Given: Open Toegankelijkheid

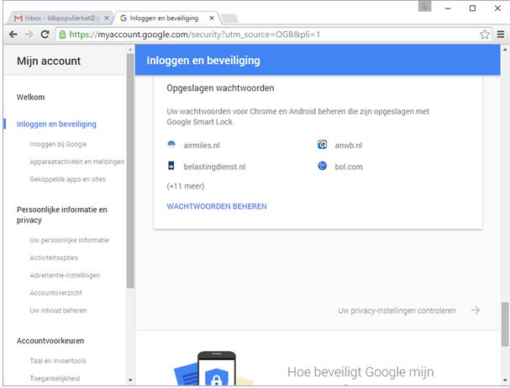Looking at the screenshot, I should pos(55,379).
